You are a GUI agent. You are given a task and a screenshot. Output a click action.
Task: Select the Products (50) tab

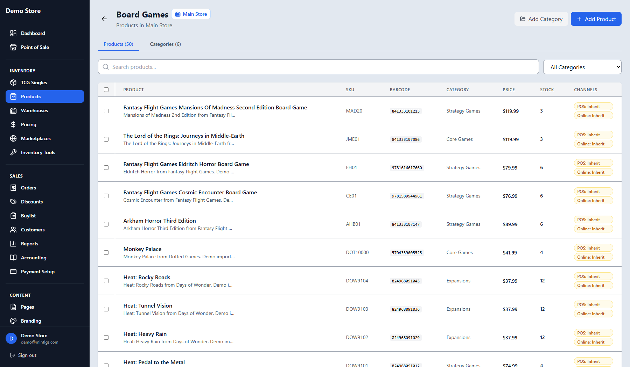click(118, 44)
